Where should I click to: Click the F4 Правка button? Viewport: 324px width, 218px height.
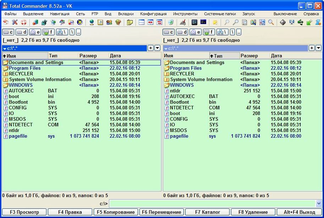point(70,212)
